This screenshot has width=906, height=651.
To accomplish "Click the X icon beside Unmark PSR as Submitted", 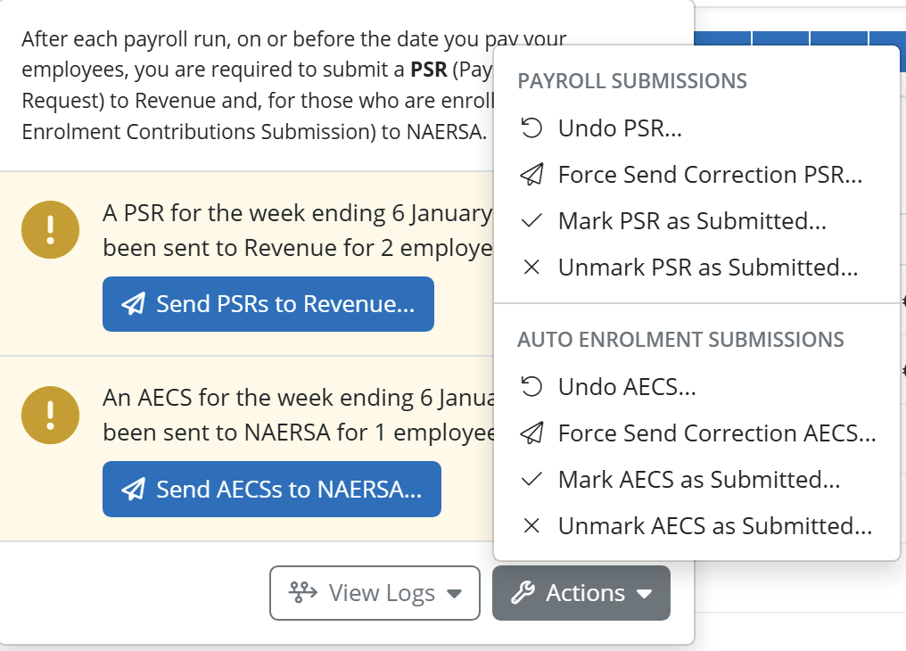I will point(531,267).
